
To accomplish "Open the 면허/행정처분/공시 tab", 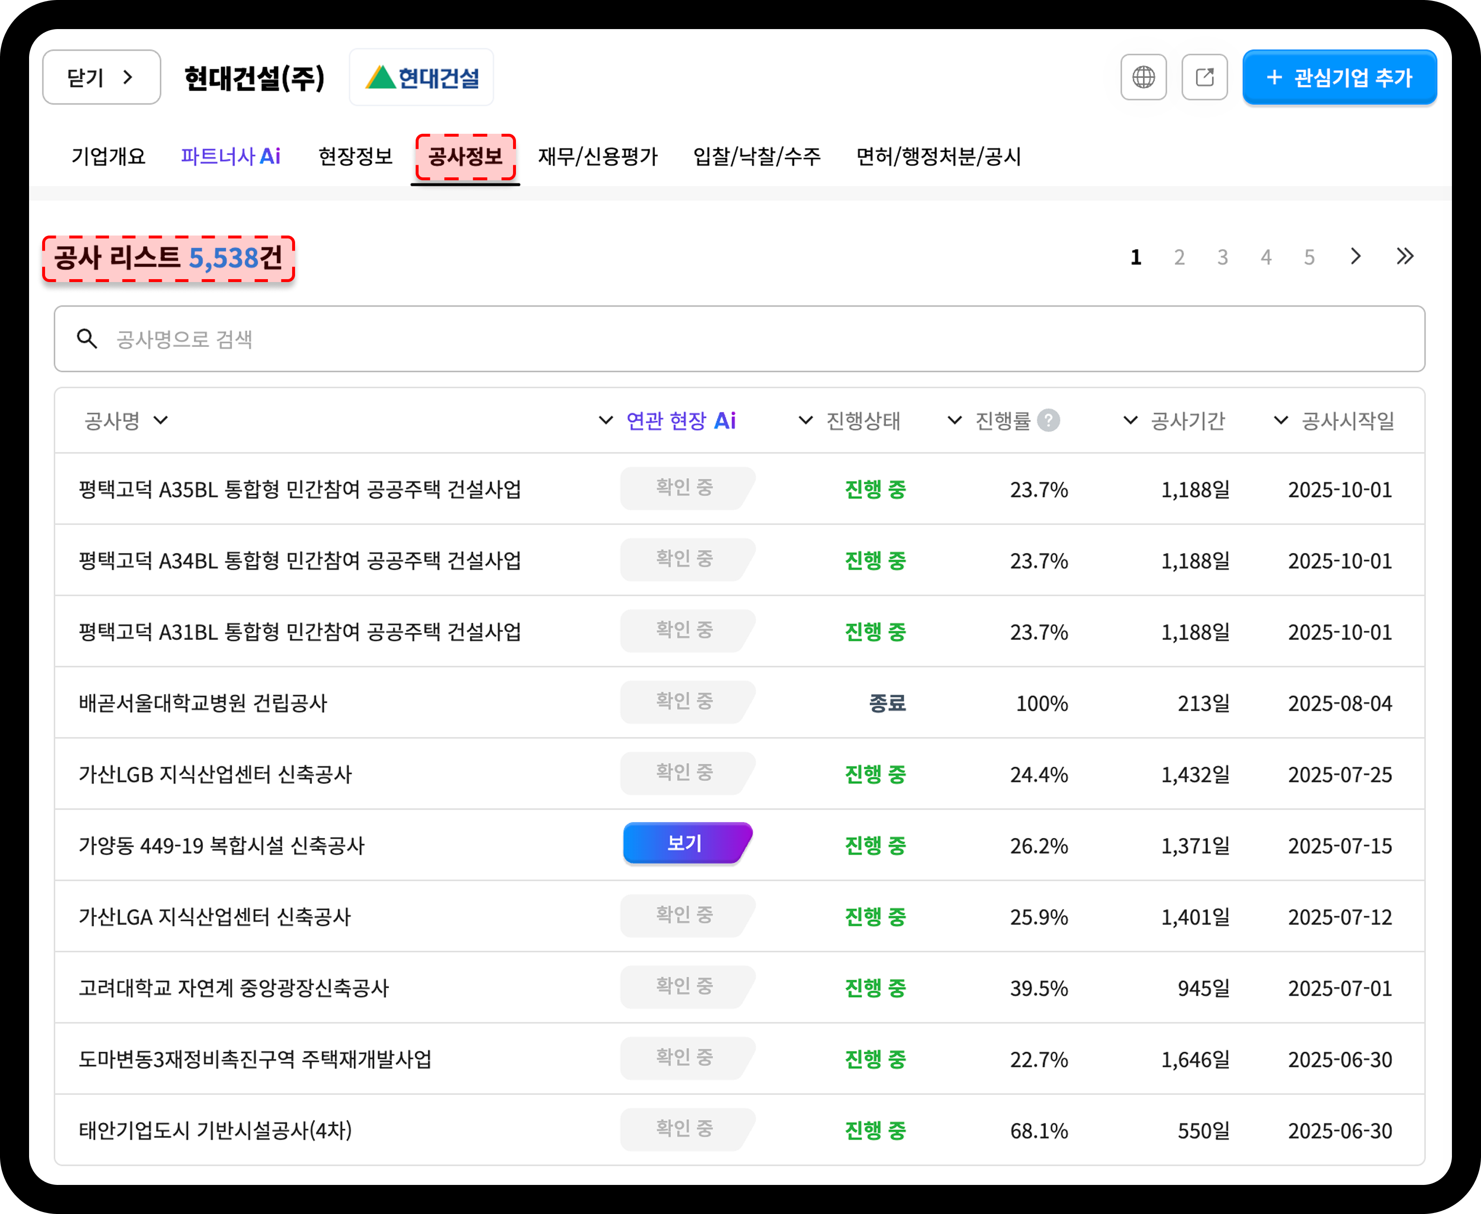I will pos(938,156).
